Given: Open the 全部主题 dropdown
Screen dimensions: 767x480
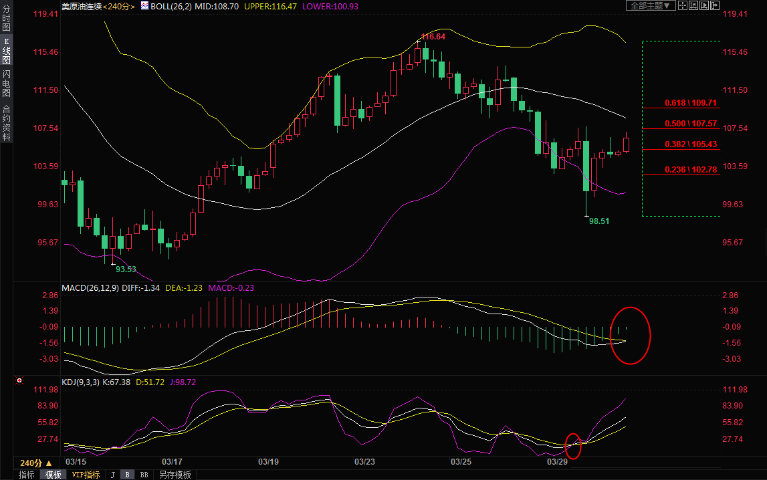Looking at the screenshot, I should pyautogui.click(x=649, y=5).
